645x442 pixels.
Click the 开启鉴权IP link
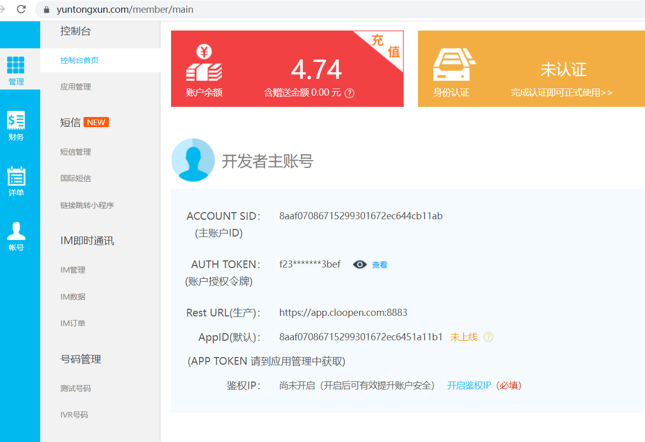[469, 386]
